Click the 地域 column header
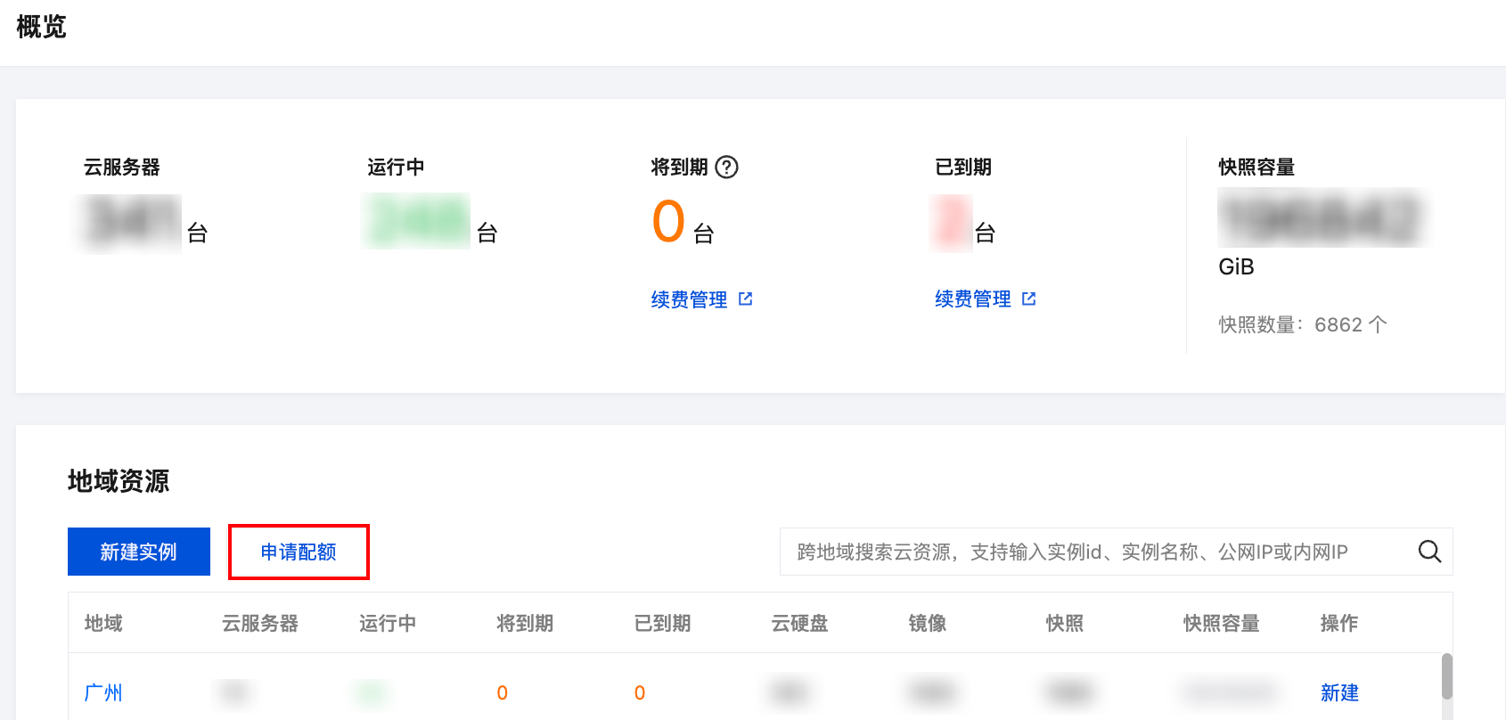The image size is (1506, 720). (x=103, y=623)
